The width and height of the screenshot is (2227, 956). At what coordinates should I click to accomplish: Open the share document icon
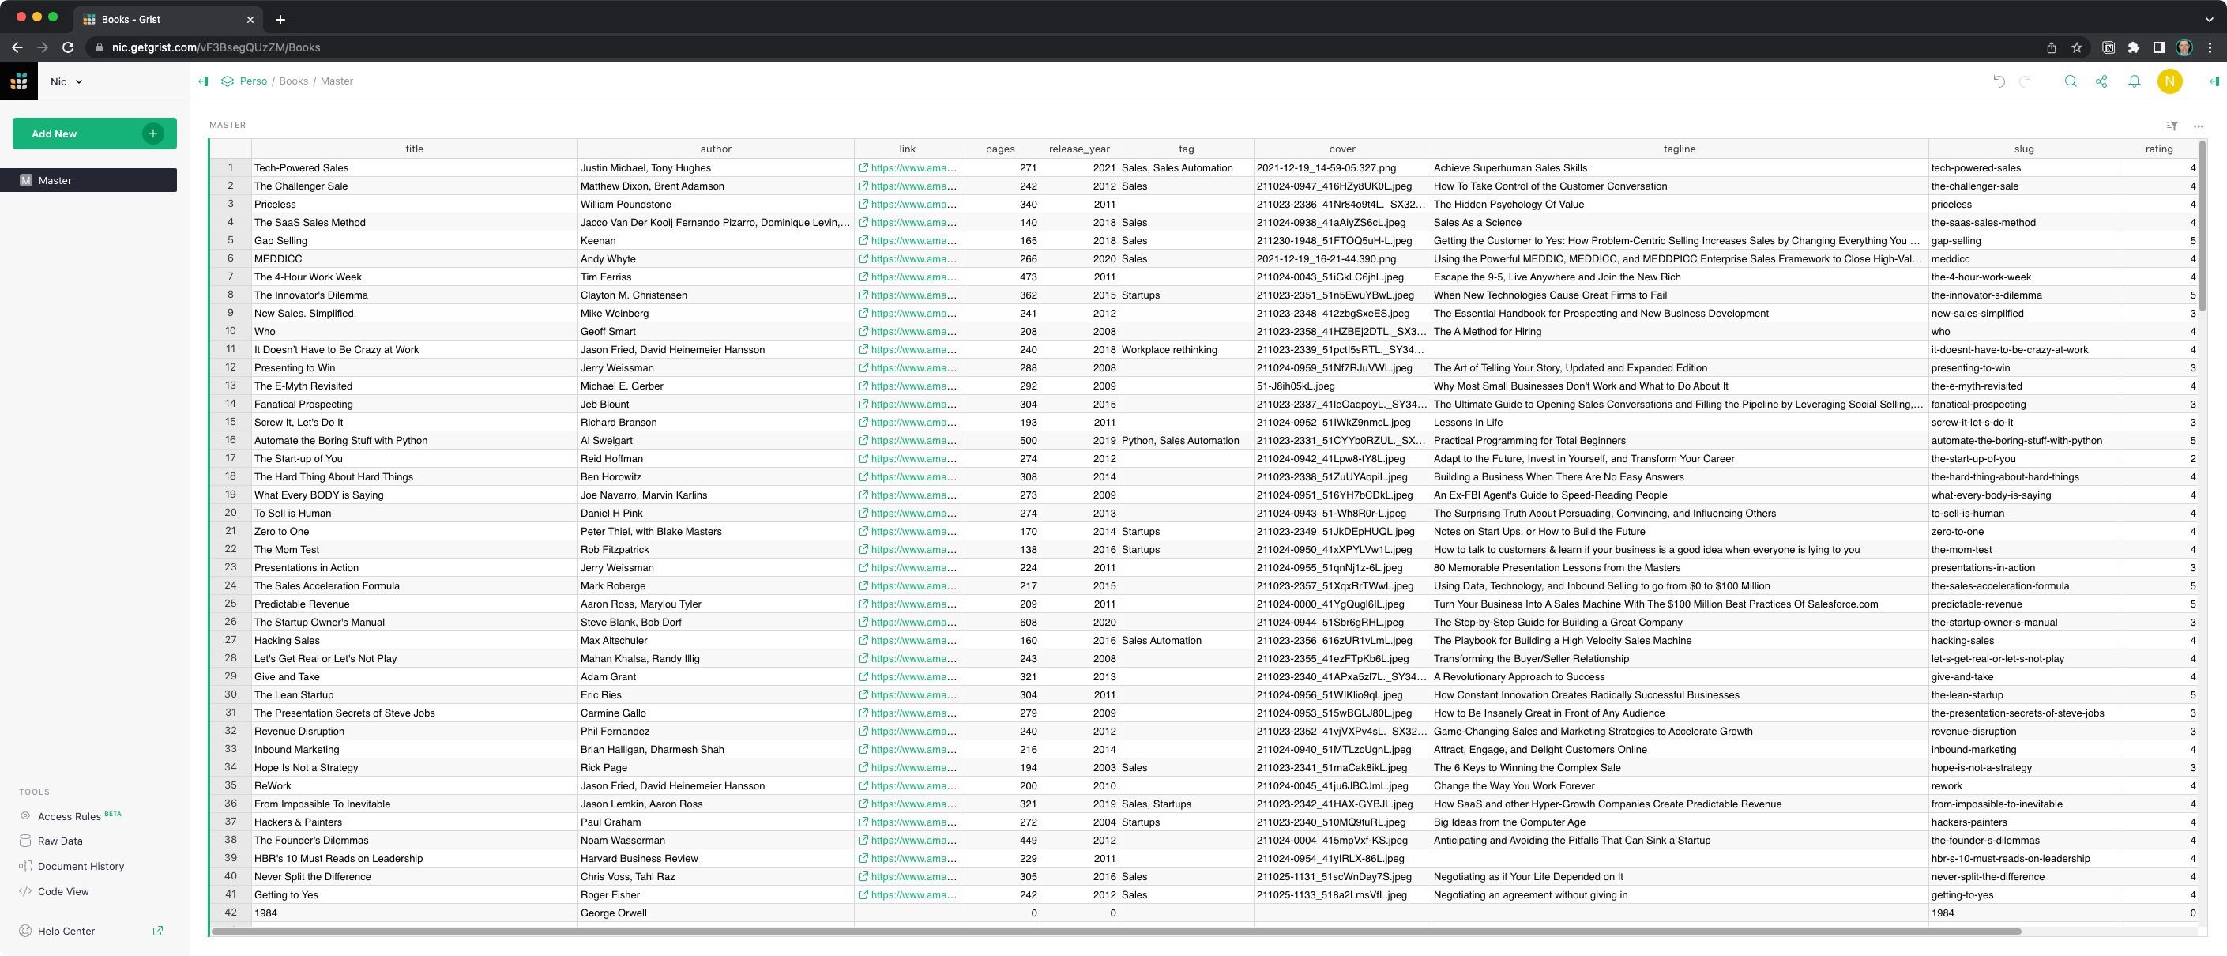(x=2101, y=81)
